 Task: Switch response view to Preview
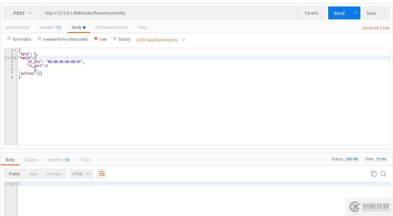click(54, 174)
